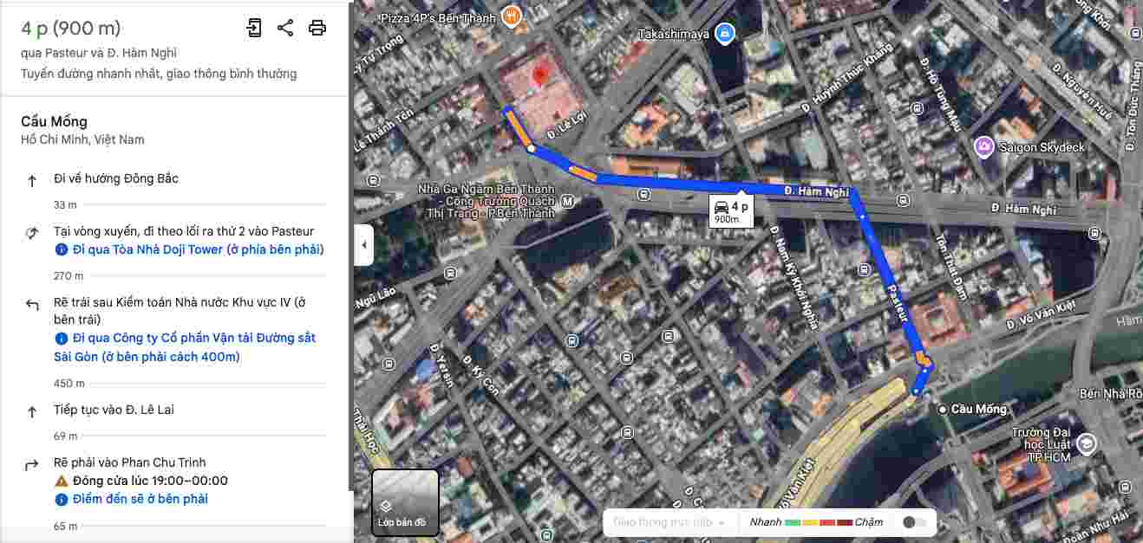Click the Pizza 4P's Bến Thành restaurant pin

(x=513, y=15)
